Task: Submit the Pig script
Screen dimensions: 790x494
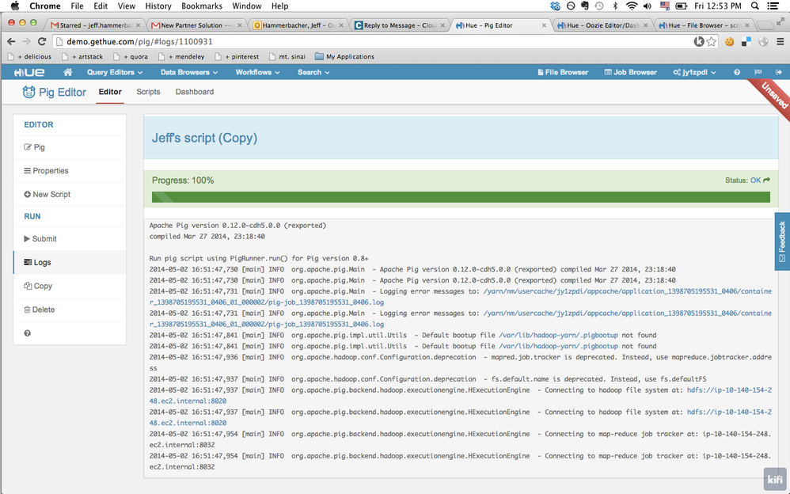Action: pos(70,239)
